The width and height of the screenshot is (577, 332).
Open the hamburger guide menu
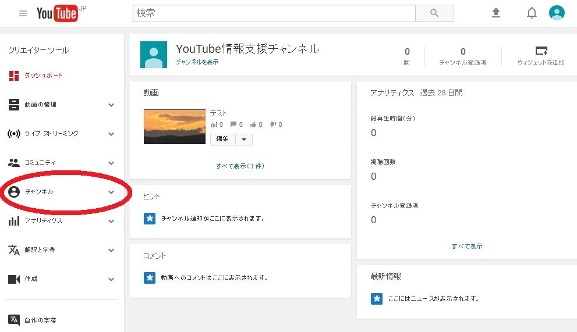23,13
